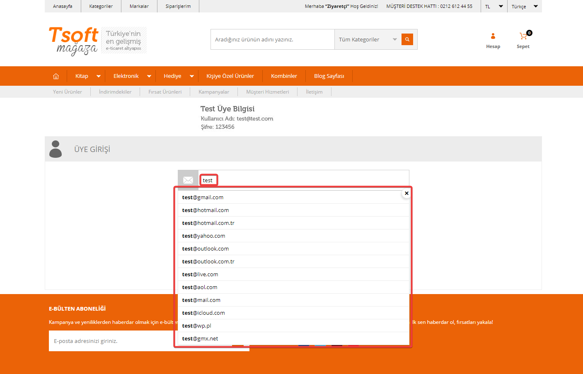Click the Kullanıcı Adı test@test.com text

click(237, 119)
